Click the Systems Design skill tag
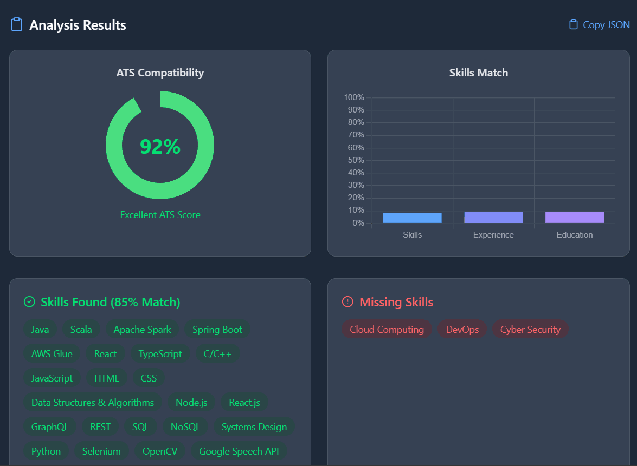This screenshot has width=637, height=466. click(x=254, y=426)
